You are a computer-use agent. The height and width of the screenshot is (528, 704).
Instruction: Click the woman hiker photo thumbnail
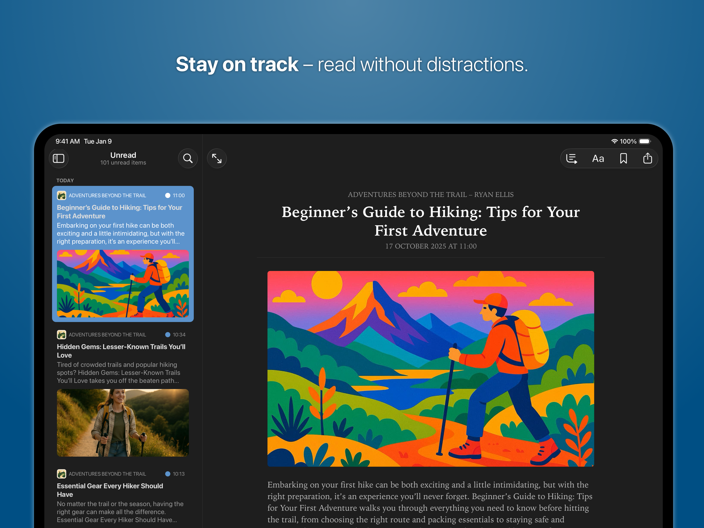123,423
